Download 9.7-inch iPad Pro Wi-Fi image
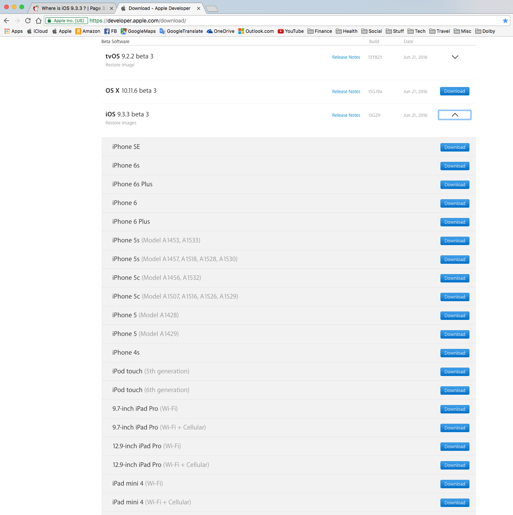Viewport: 513px width, 515px height. (455, 409)
